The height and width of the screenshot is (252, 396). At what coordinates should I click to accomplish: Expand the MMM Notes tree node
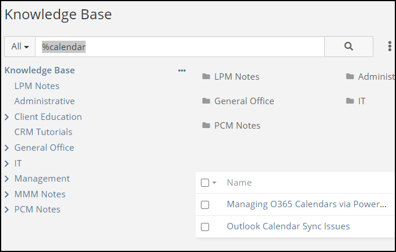click(x=7, y=194)
